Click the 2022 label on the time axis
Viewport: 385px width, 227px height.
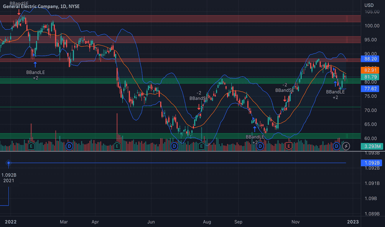pos(11,222)
